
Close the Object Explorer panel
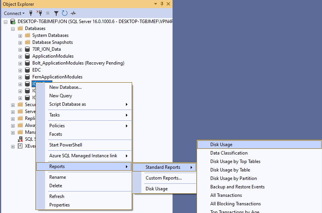[x=168, y=4]
